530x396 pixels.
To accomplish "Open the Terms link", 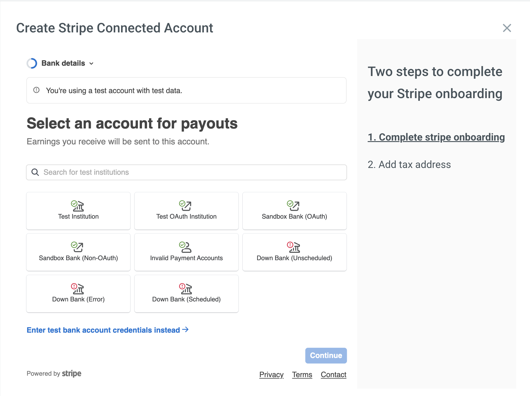I will click(302, 374).
